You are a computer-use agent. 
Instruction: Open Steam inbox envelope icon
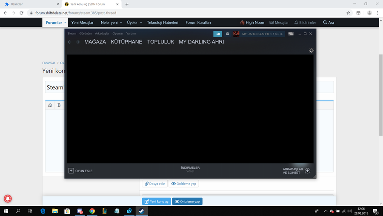click(227, 34)
